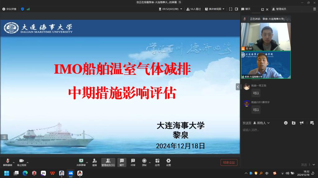The image size is (318, 178).
Task: Click the emoji icon in chat
Action: pyautogui.click(x=286, y=123)
